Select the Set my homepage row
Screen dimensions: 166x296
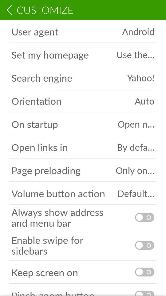click(x=83, y=55)
